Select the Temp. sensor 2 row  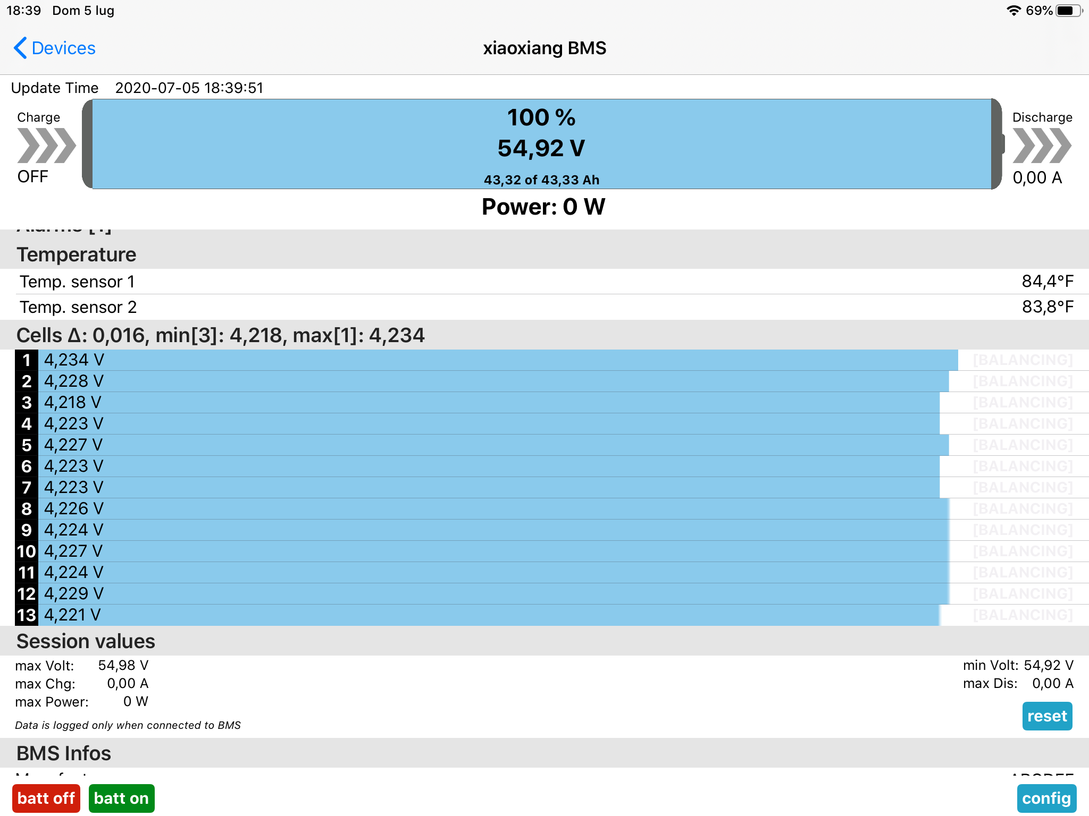(544, 307)
